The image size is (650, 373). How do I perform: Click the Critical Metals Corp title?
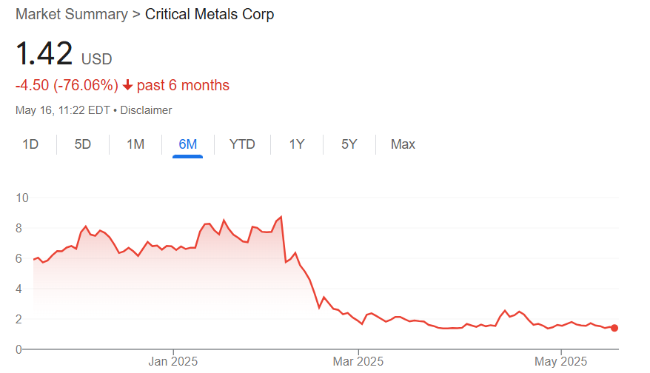pyautogui.click(x=210, y=14)
